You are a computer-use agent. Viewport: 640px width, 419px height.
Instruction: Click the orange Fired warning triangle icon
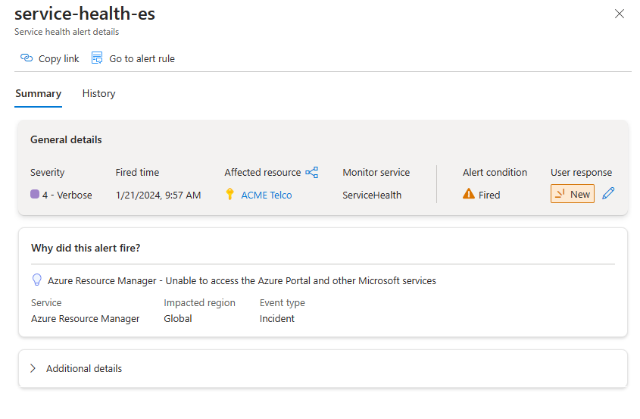tap(469, 195)
